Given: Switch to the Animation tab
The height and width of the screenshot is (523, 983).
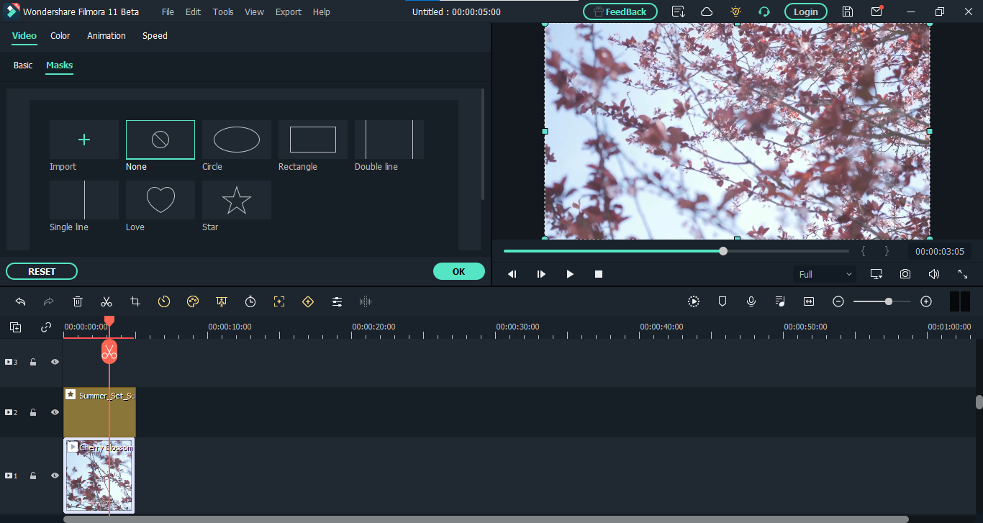Looking at the screenshot, I should [107, 35].
